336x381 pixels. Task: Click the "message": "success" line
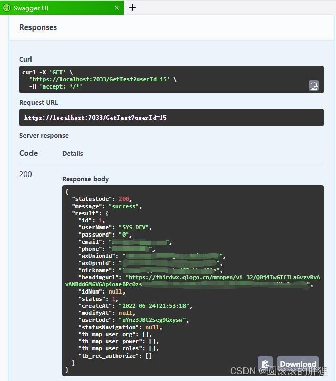click(x=107, y=206)
